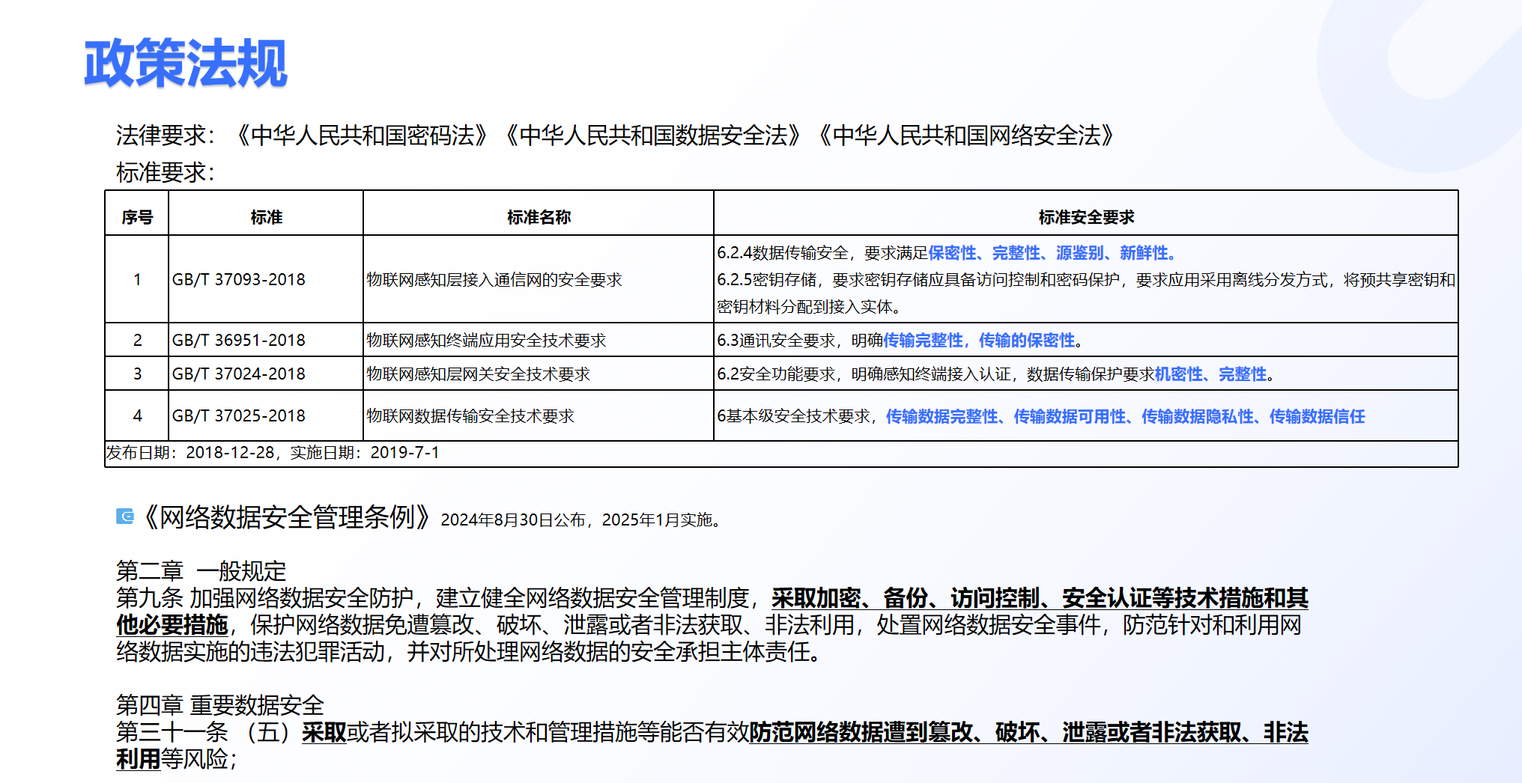This screenshot has width=1522, height=783.
Task: Click blue text 传输数据完整性、传输数据可用性
Action: pos(1007,416)
